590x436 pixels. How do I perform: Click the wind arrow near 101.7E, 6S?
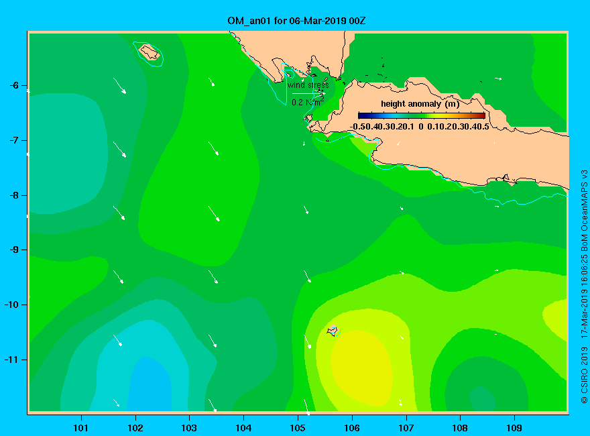click(119, 86)
